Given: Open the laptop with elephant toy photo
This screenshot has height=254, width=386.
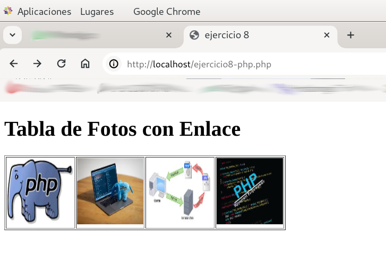Looking at the screenshot, I should 110,191.
